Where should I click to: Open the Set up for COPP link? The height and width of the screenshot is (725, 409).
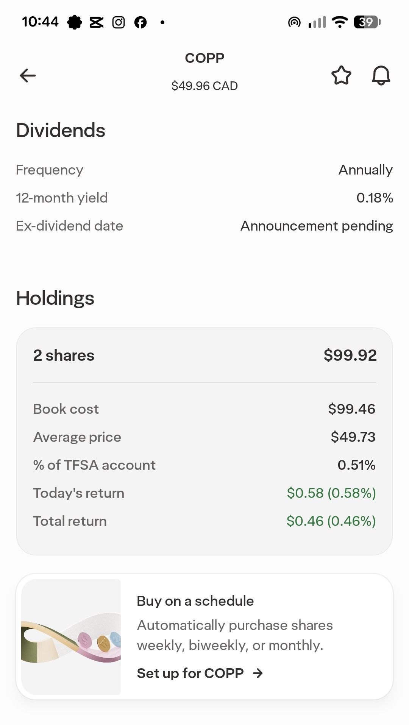tap(190, 673)
